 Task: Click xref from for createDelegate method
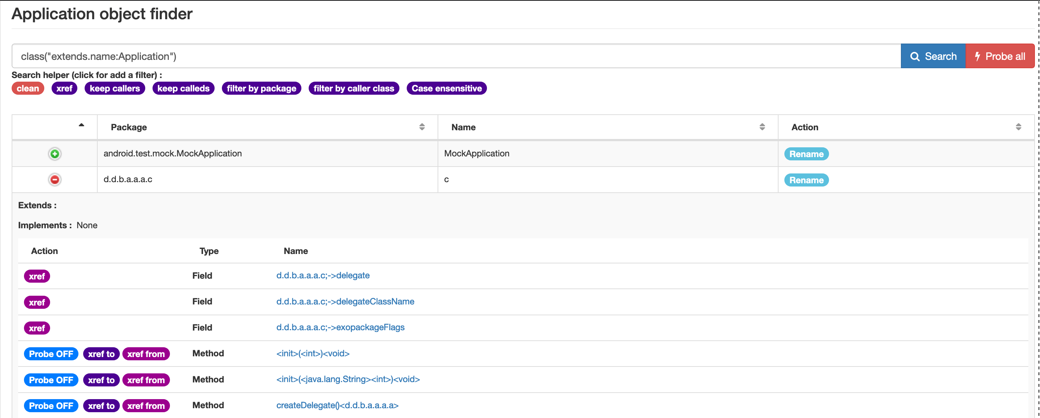pyautogui.click(x=146, y=406)
